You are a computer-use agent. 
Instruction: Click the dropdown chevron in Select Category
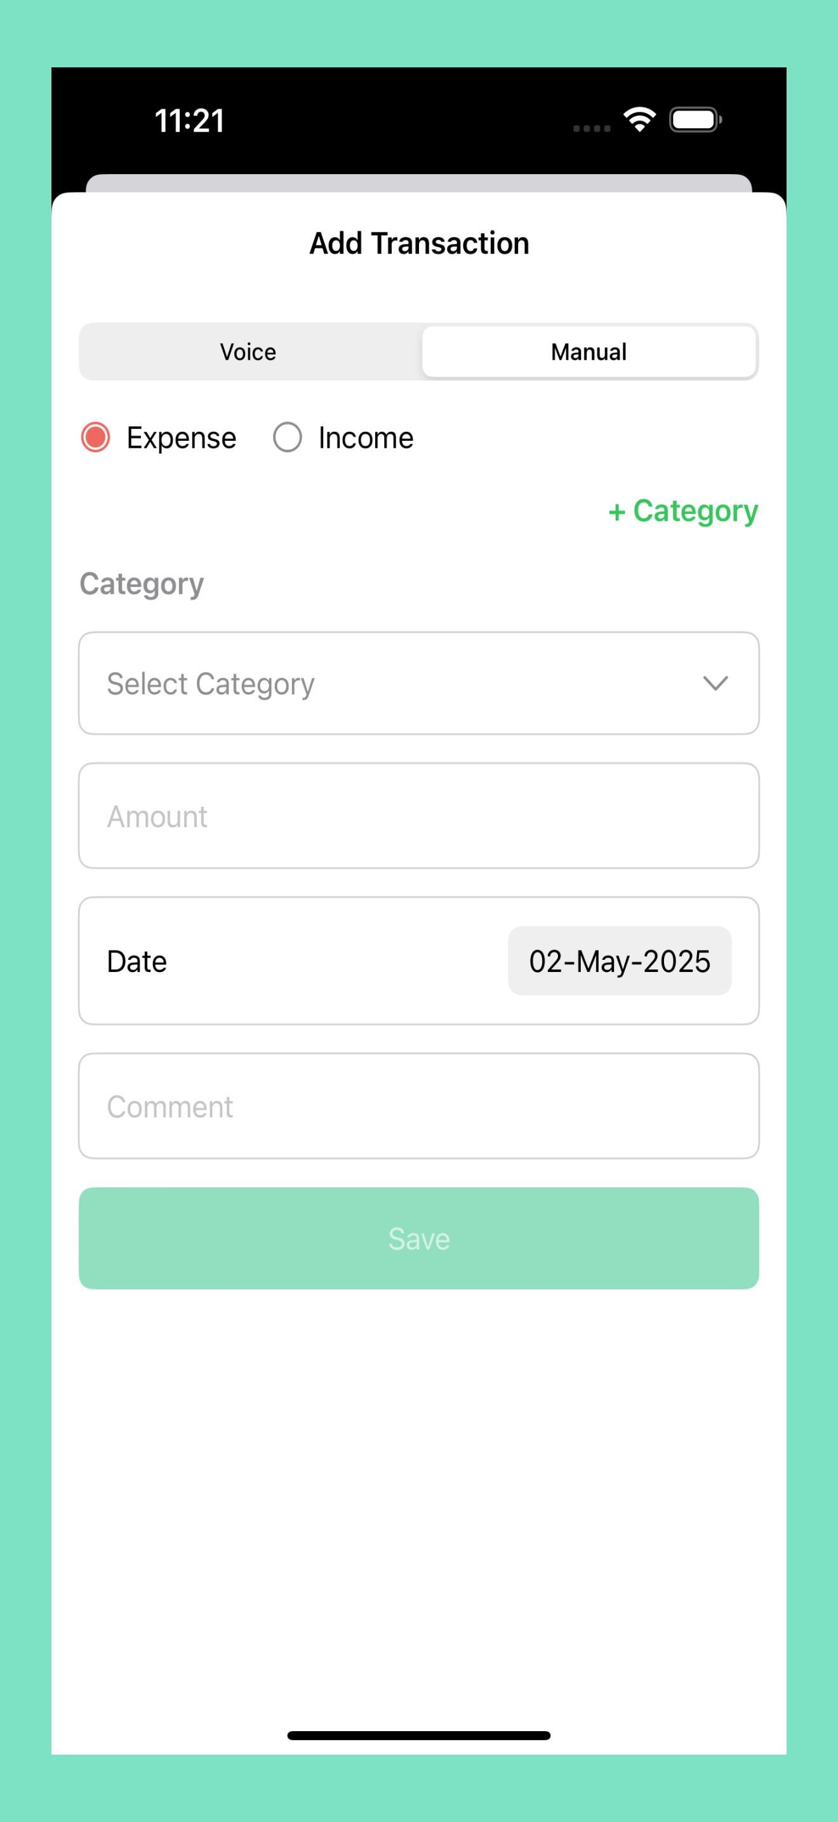coord(715,684)
